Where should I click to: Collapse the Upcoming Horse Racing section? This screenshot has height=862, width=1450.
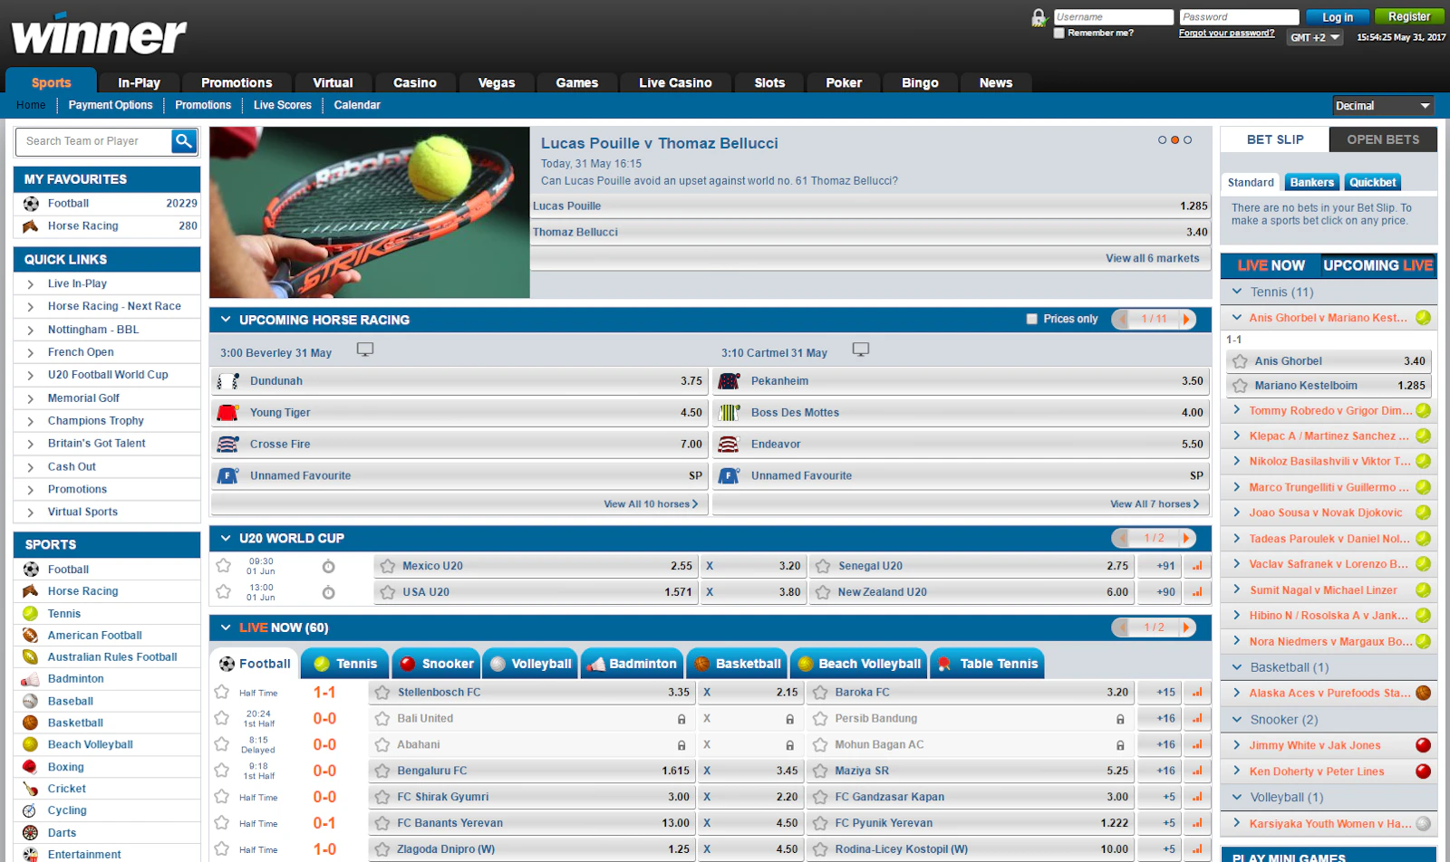[226, 320]
